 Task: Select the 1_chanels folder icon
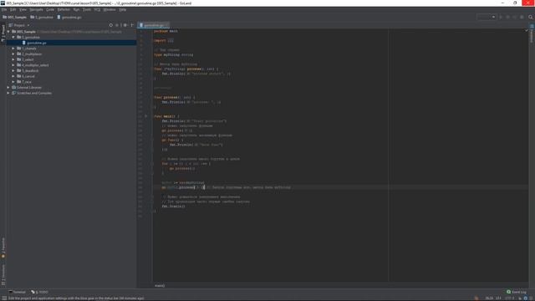pos(19,48)
